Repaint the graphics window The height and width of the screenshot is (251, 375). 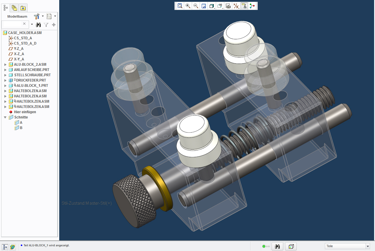click(x=204, y=6)
